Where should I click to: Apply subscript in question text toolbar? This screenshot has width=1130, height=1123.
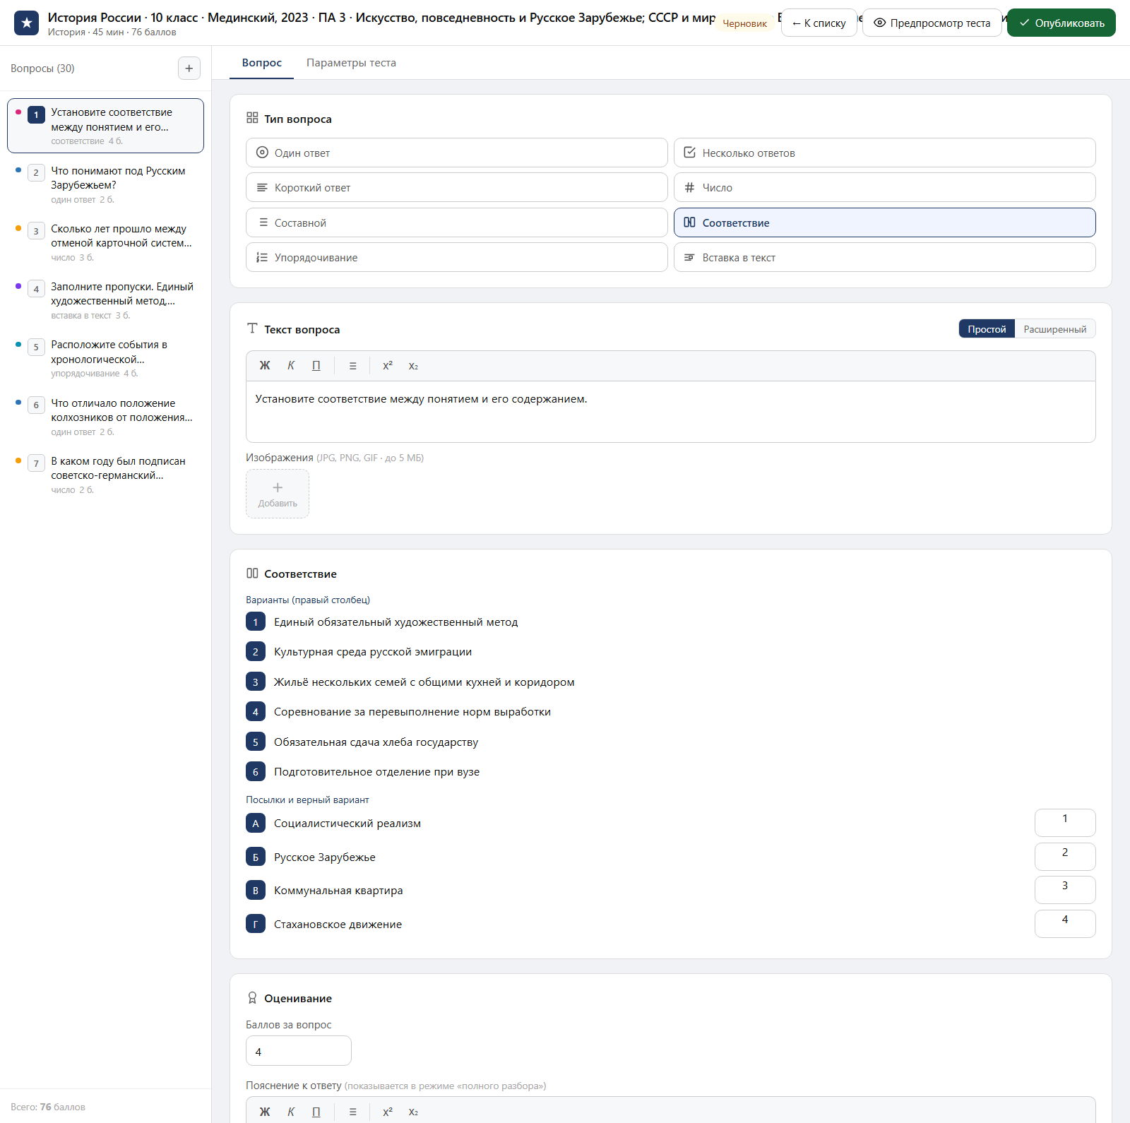(413, 366)
